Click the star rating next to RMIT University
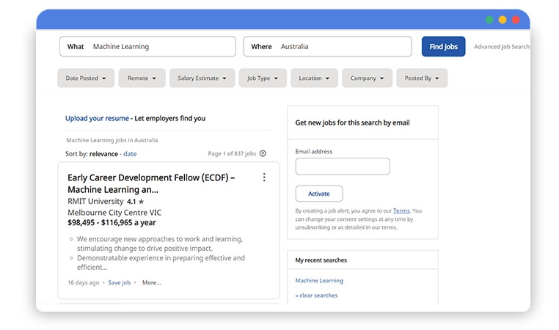The image size is (559, 330). coord(136,201)
